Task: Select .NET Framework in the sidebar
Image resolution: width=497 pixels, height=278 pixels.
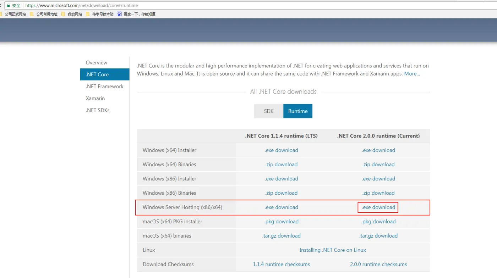Action: click(x=104, y=86)
